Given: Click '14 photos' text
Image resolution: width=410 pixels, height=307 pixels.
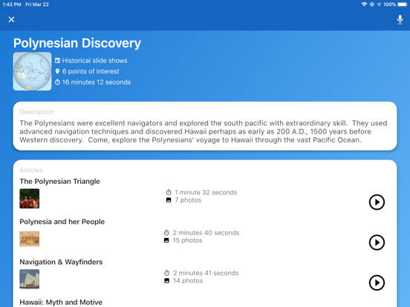Looking at the screenshot, I should [188, 280].
